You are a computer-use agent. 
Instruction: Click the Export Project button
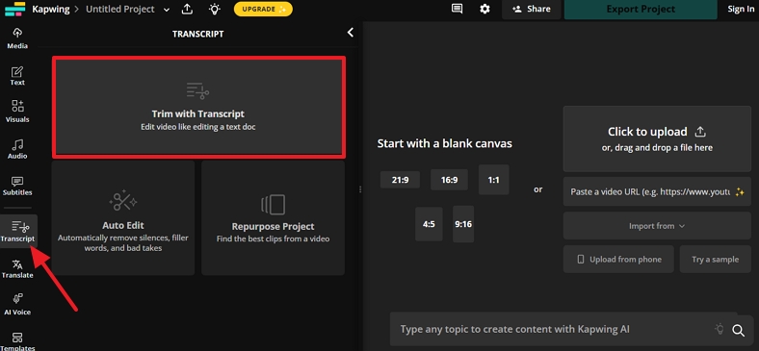coord(641,10)
